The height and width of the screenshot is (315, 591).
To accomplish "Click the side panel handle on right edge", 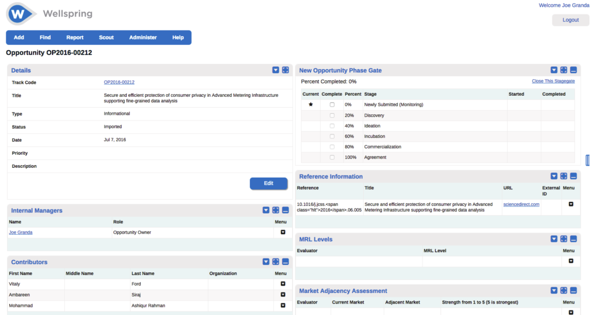I will pyautogui.click(x=588, y=160).
